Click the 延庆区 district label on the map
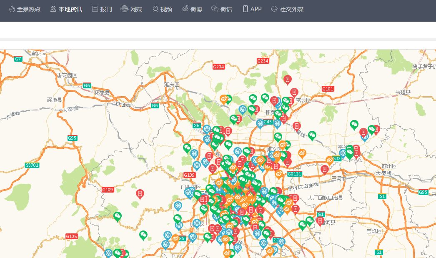This screenshot has height=258, width=436. pyautogui.click(x=171, y=84)
